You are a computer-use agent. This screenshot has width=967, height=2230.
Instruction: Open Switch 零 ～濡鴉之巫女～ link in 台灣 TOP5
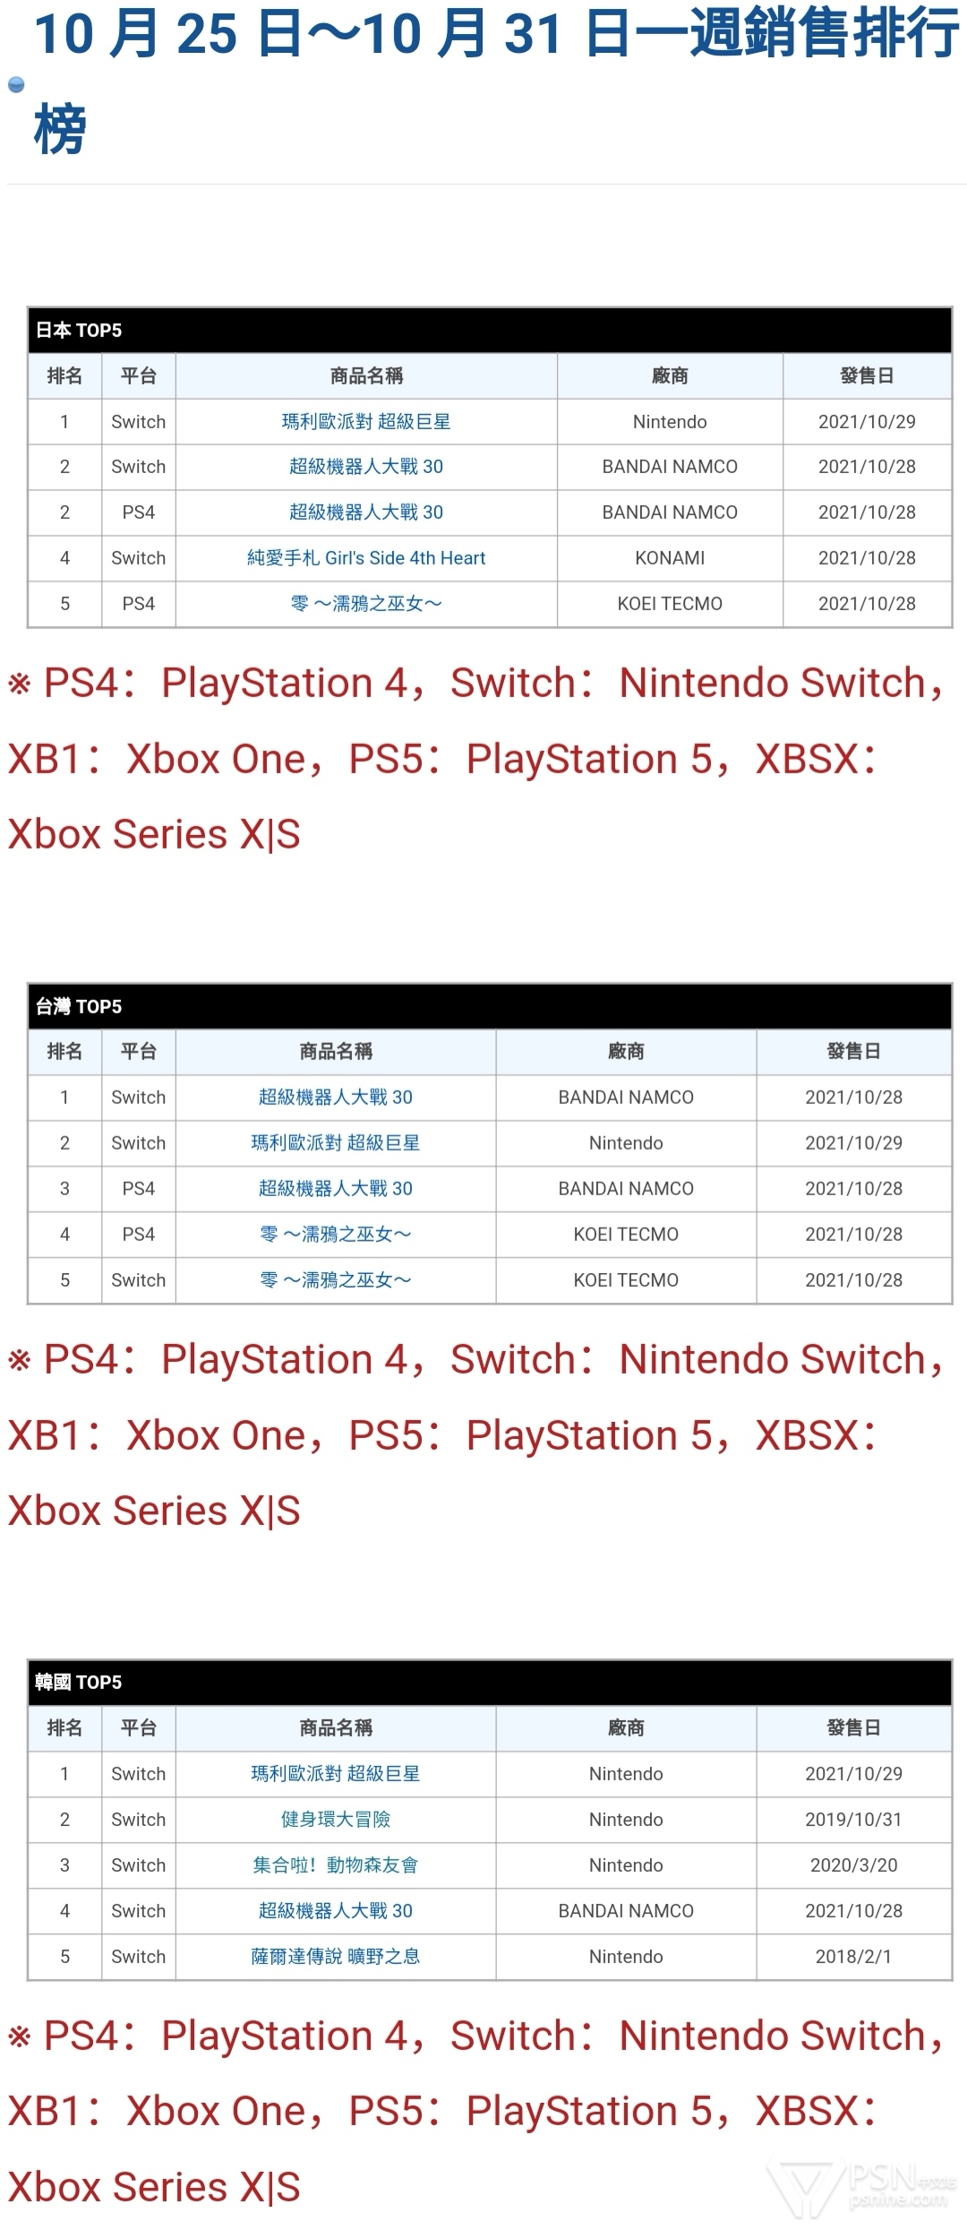(336, 1280)
